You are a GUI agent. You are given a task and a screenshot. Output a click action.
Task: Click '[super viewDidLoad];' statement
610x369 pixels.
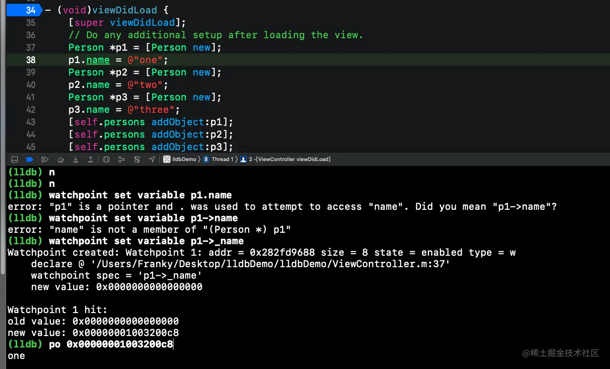coord(127,22)
